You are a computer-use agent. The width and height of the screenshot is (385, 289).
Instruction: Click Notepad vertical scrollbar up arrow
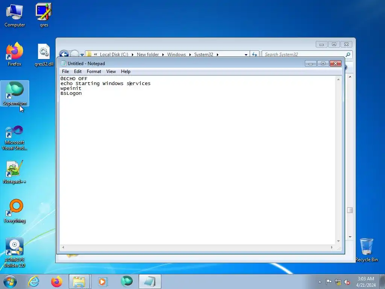click(x=338, y=80)
